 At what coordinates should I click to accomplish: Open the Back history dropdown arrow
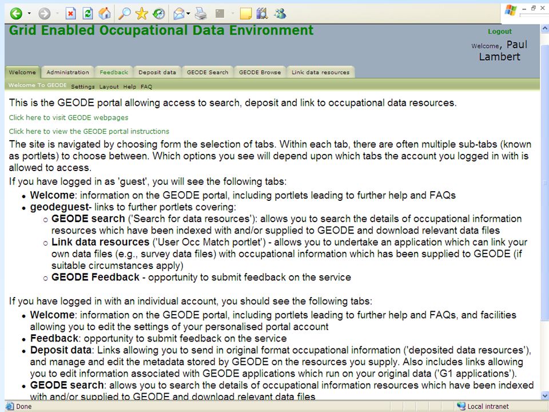click(29, 14)
